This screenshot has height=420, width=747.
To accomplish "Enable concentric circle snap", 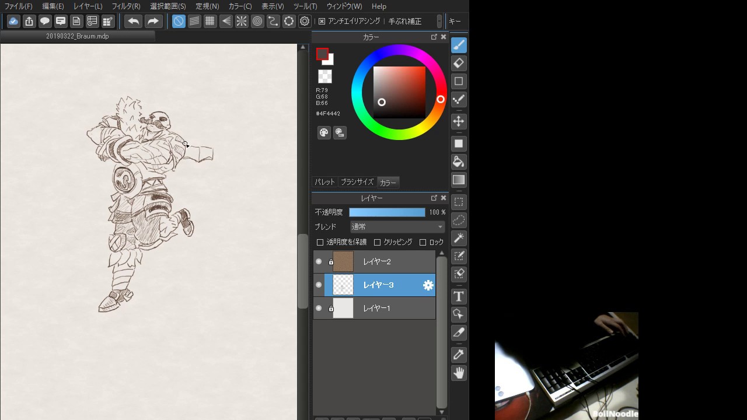I will [257, 22].
